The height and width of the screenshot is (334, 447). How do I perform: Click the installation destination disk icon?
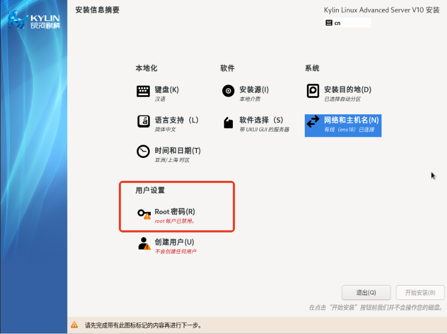coord(313,91)
